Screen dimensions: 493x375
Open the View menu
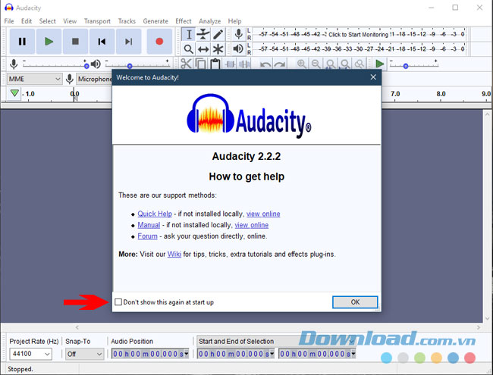click(x=70, y=21)
